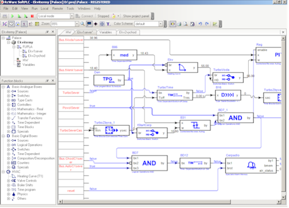This screenshot has width=289, height=208.
Task: Open the Remote menu
Action: (x=57, y=8)
